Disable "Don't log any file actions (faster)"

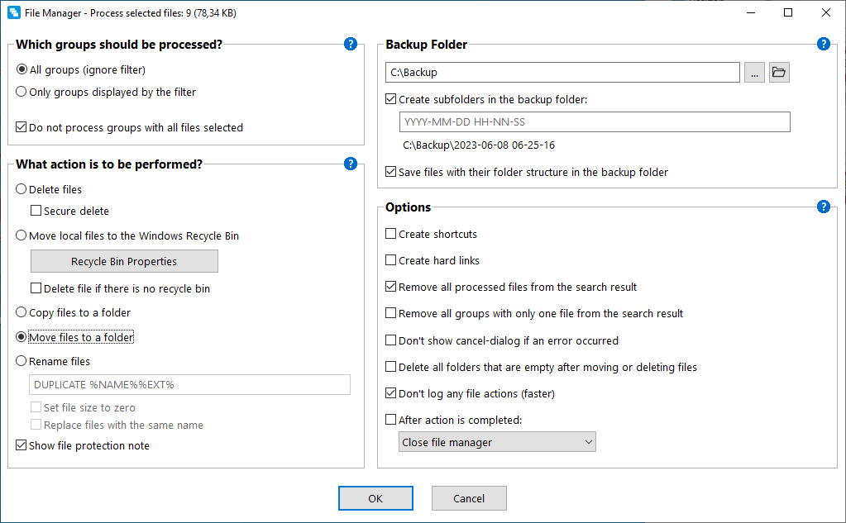pos(390,392)
